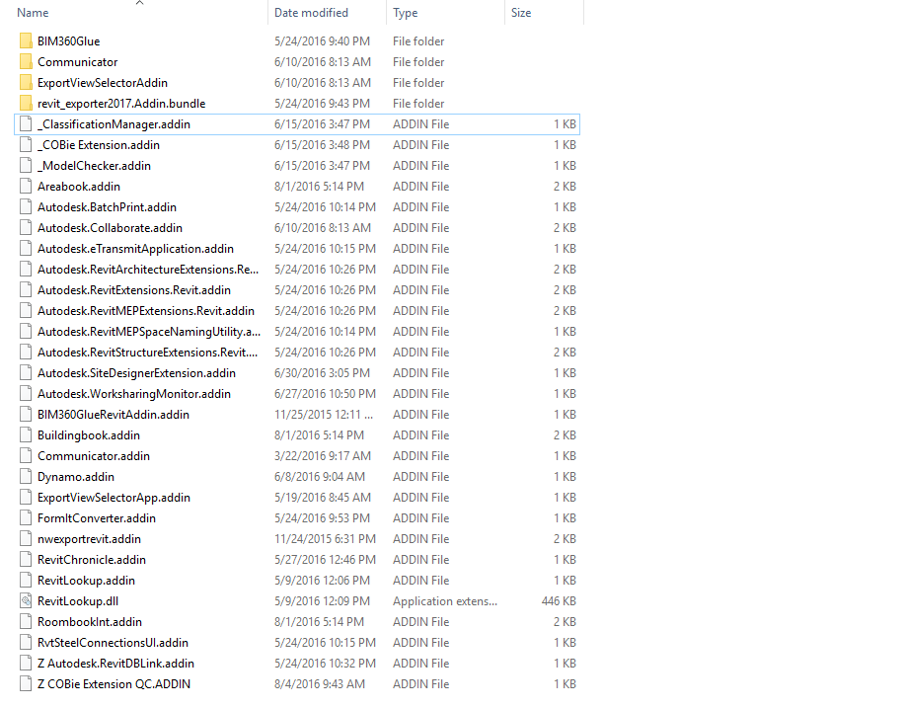Click the _ModelChecker.addin file icon
This screenshot has height=708, width=906.
(x=26, y=166)
